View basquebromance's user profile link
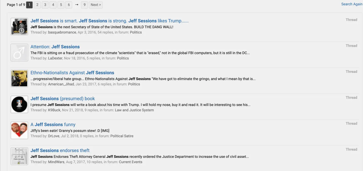Viewport: 363px width, 171px height. click(62, 32)
